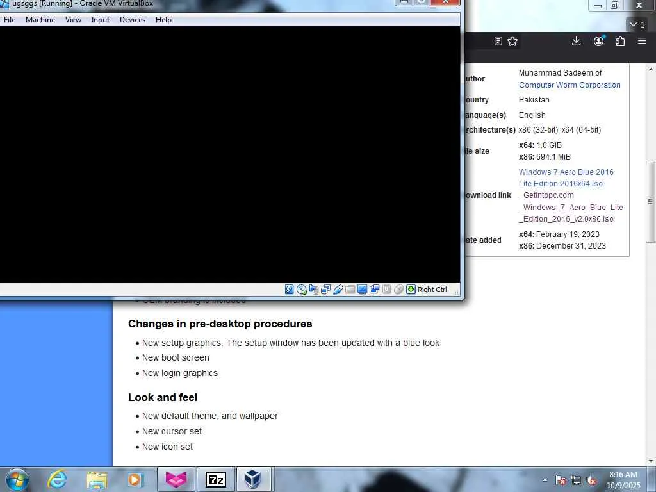This screenshot has width=656, height=492.
Task: Click the black VM display area
Action: (230, 154)
